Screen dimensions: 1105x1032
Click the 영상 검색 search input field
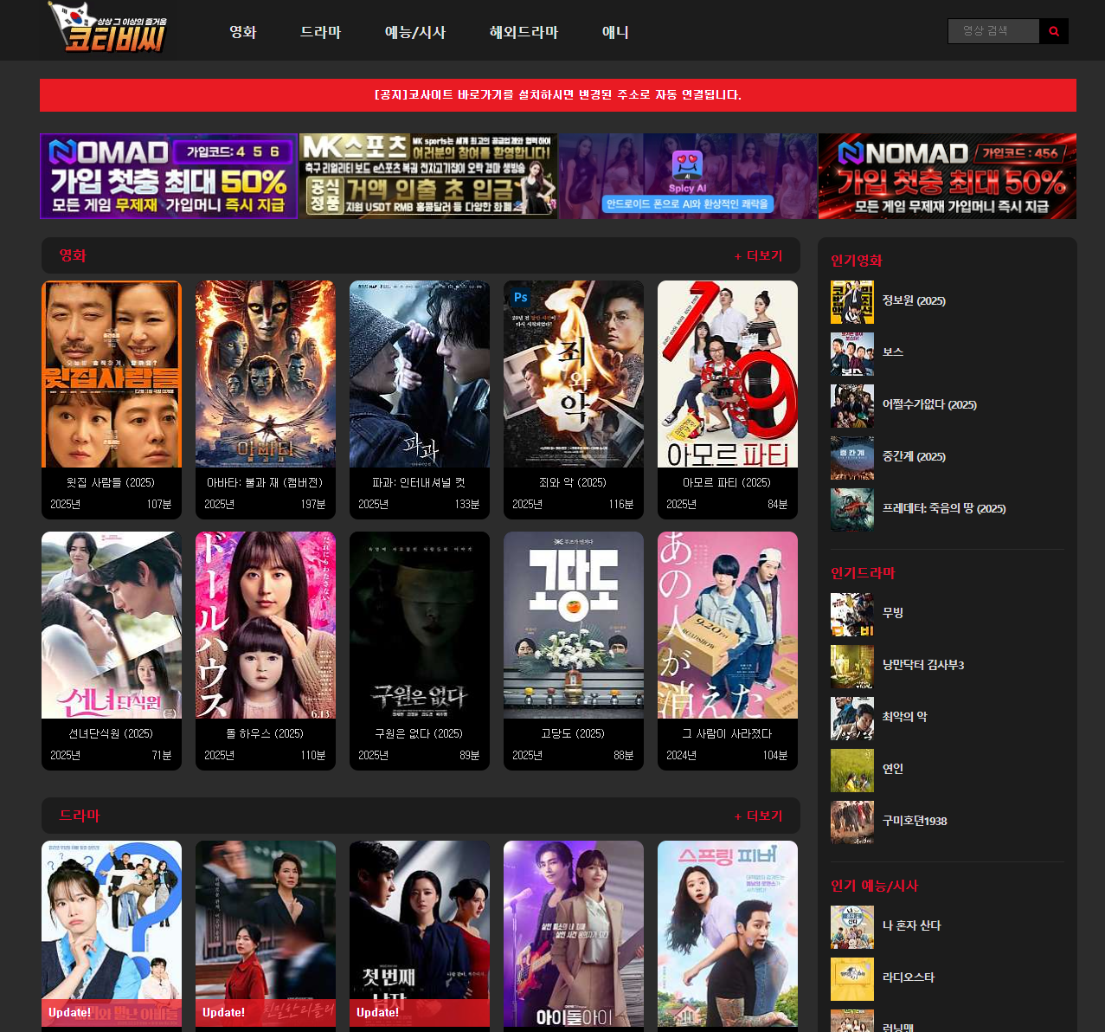pos(993,31)
